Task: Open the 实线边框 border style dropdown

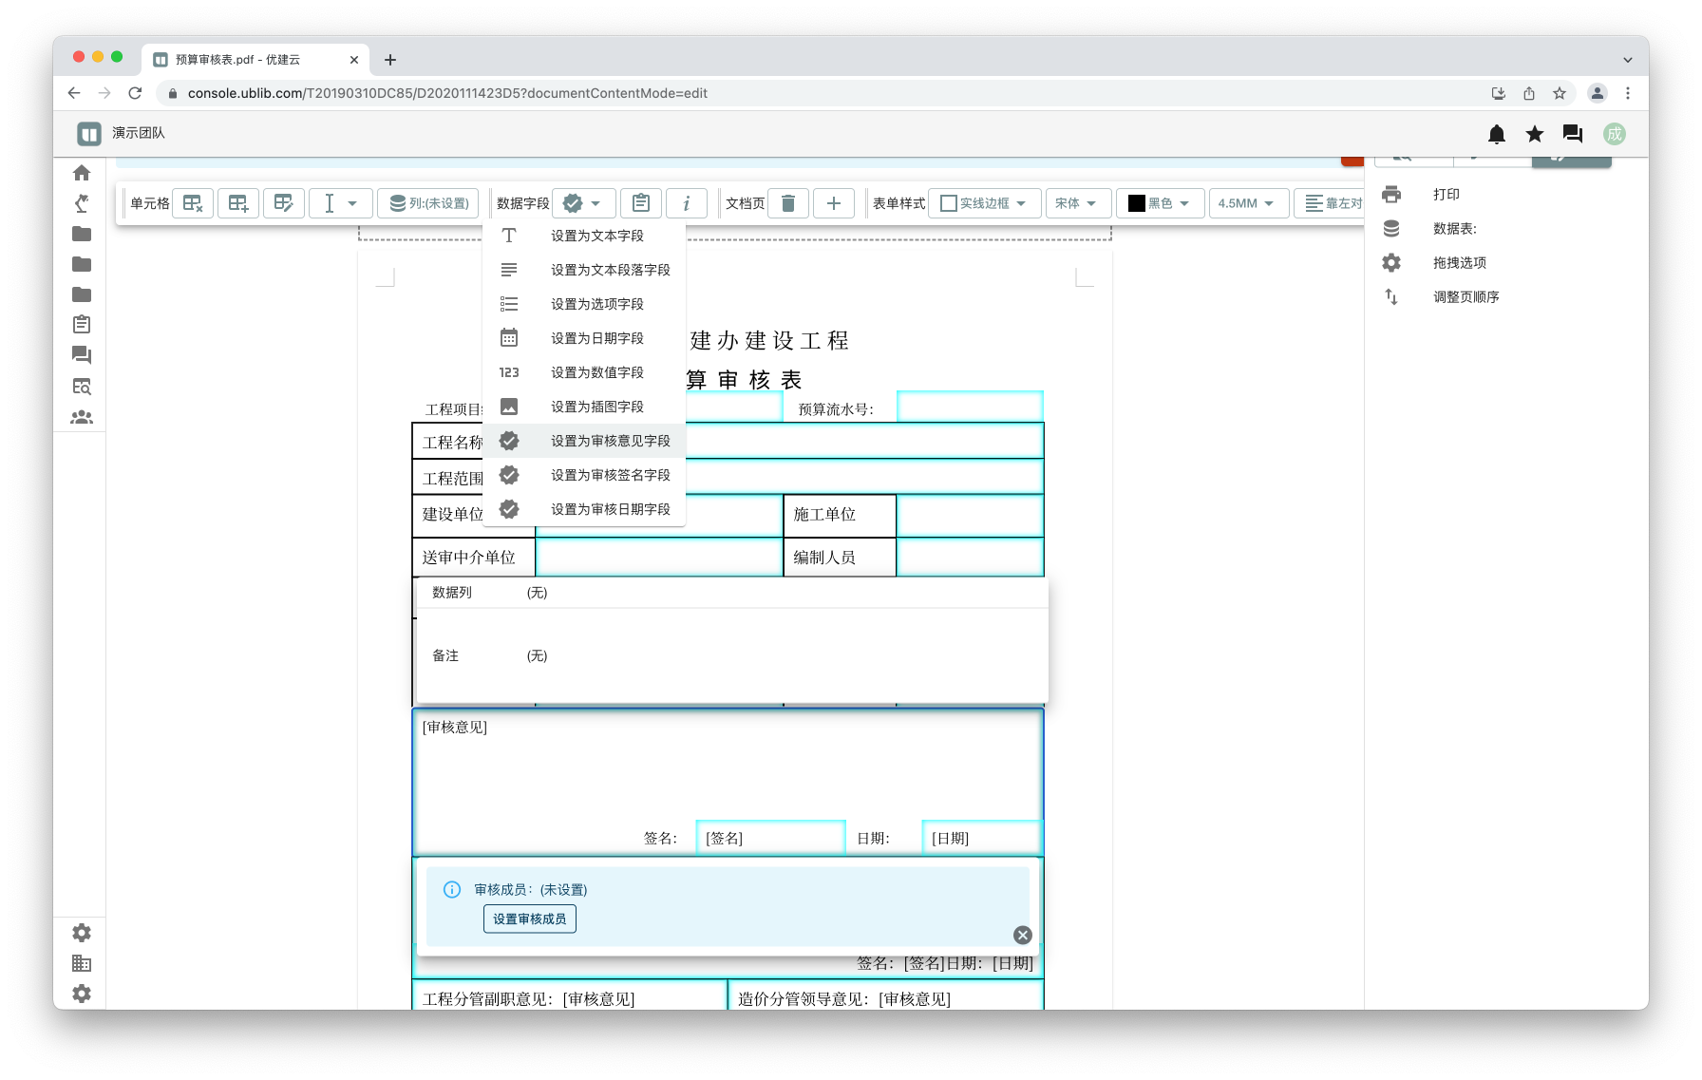Action: 984,203
